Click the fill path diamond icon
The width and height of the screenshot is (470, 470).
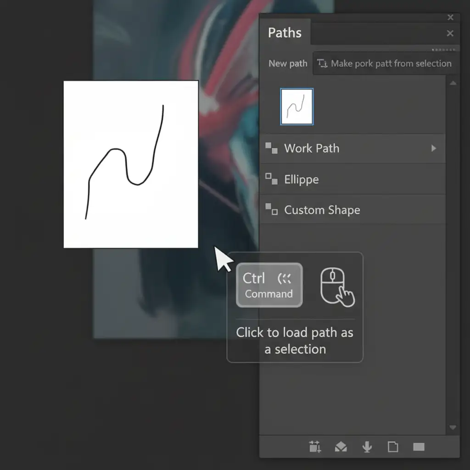click(341, 447)
